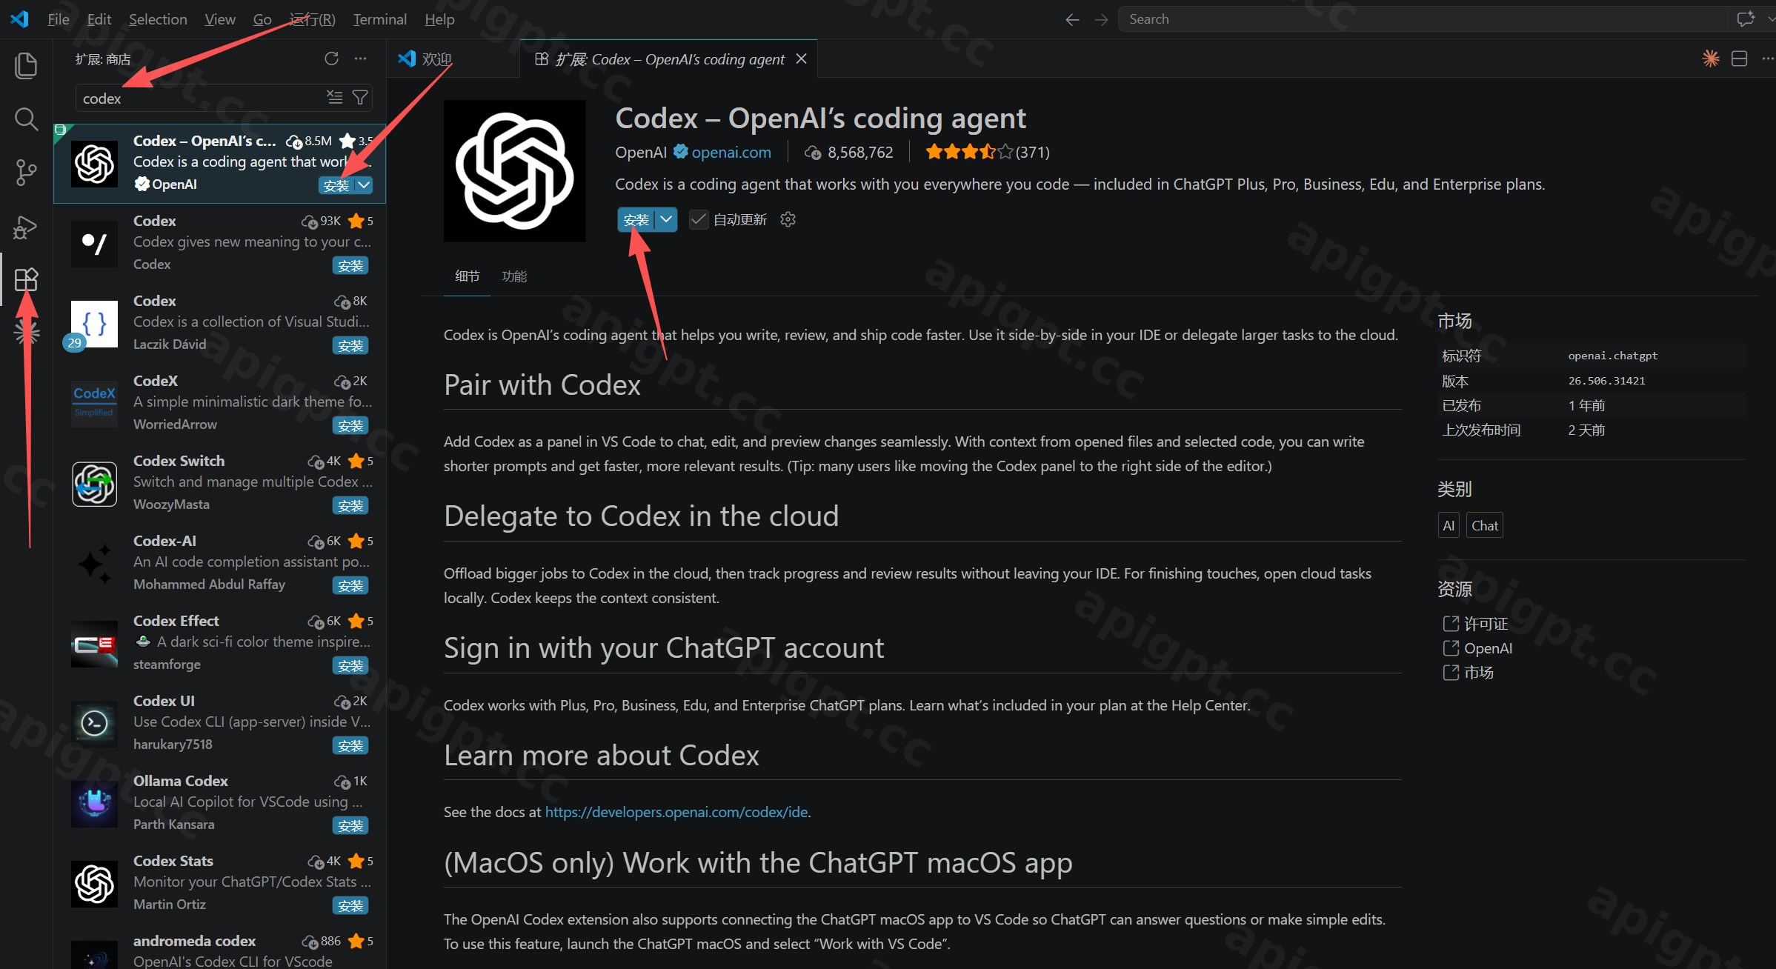Open the developers.openai.com codex docs link
This screenshot has height=969, width=1776.
[676, 812]
